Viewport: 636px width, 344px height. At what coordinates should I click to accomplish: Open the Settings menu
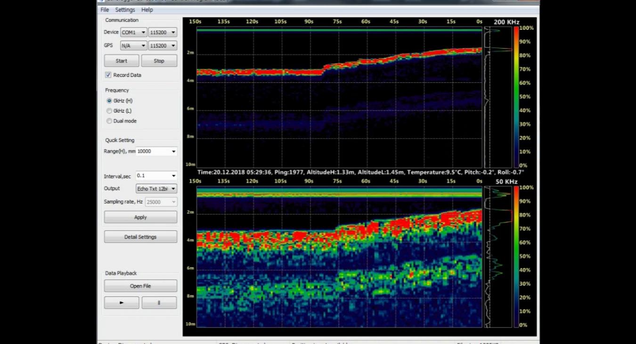click(x=125, y=9)
